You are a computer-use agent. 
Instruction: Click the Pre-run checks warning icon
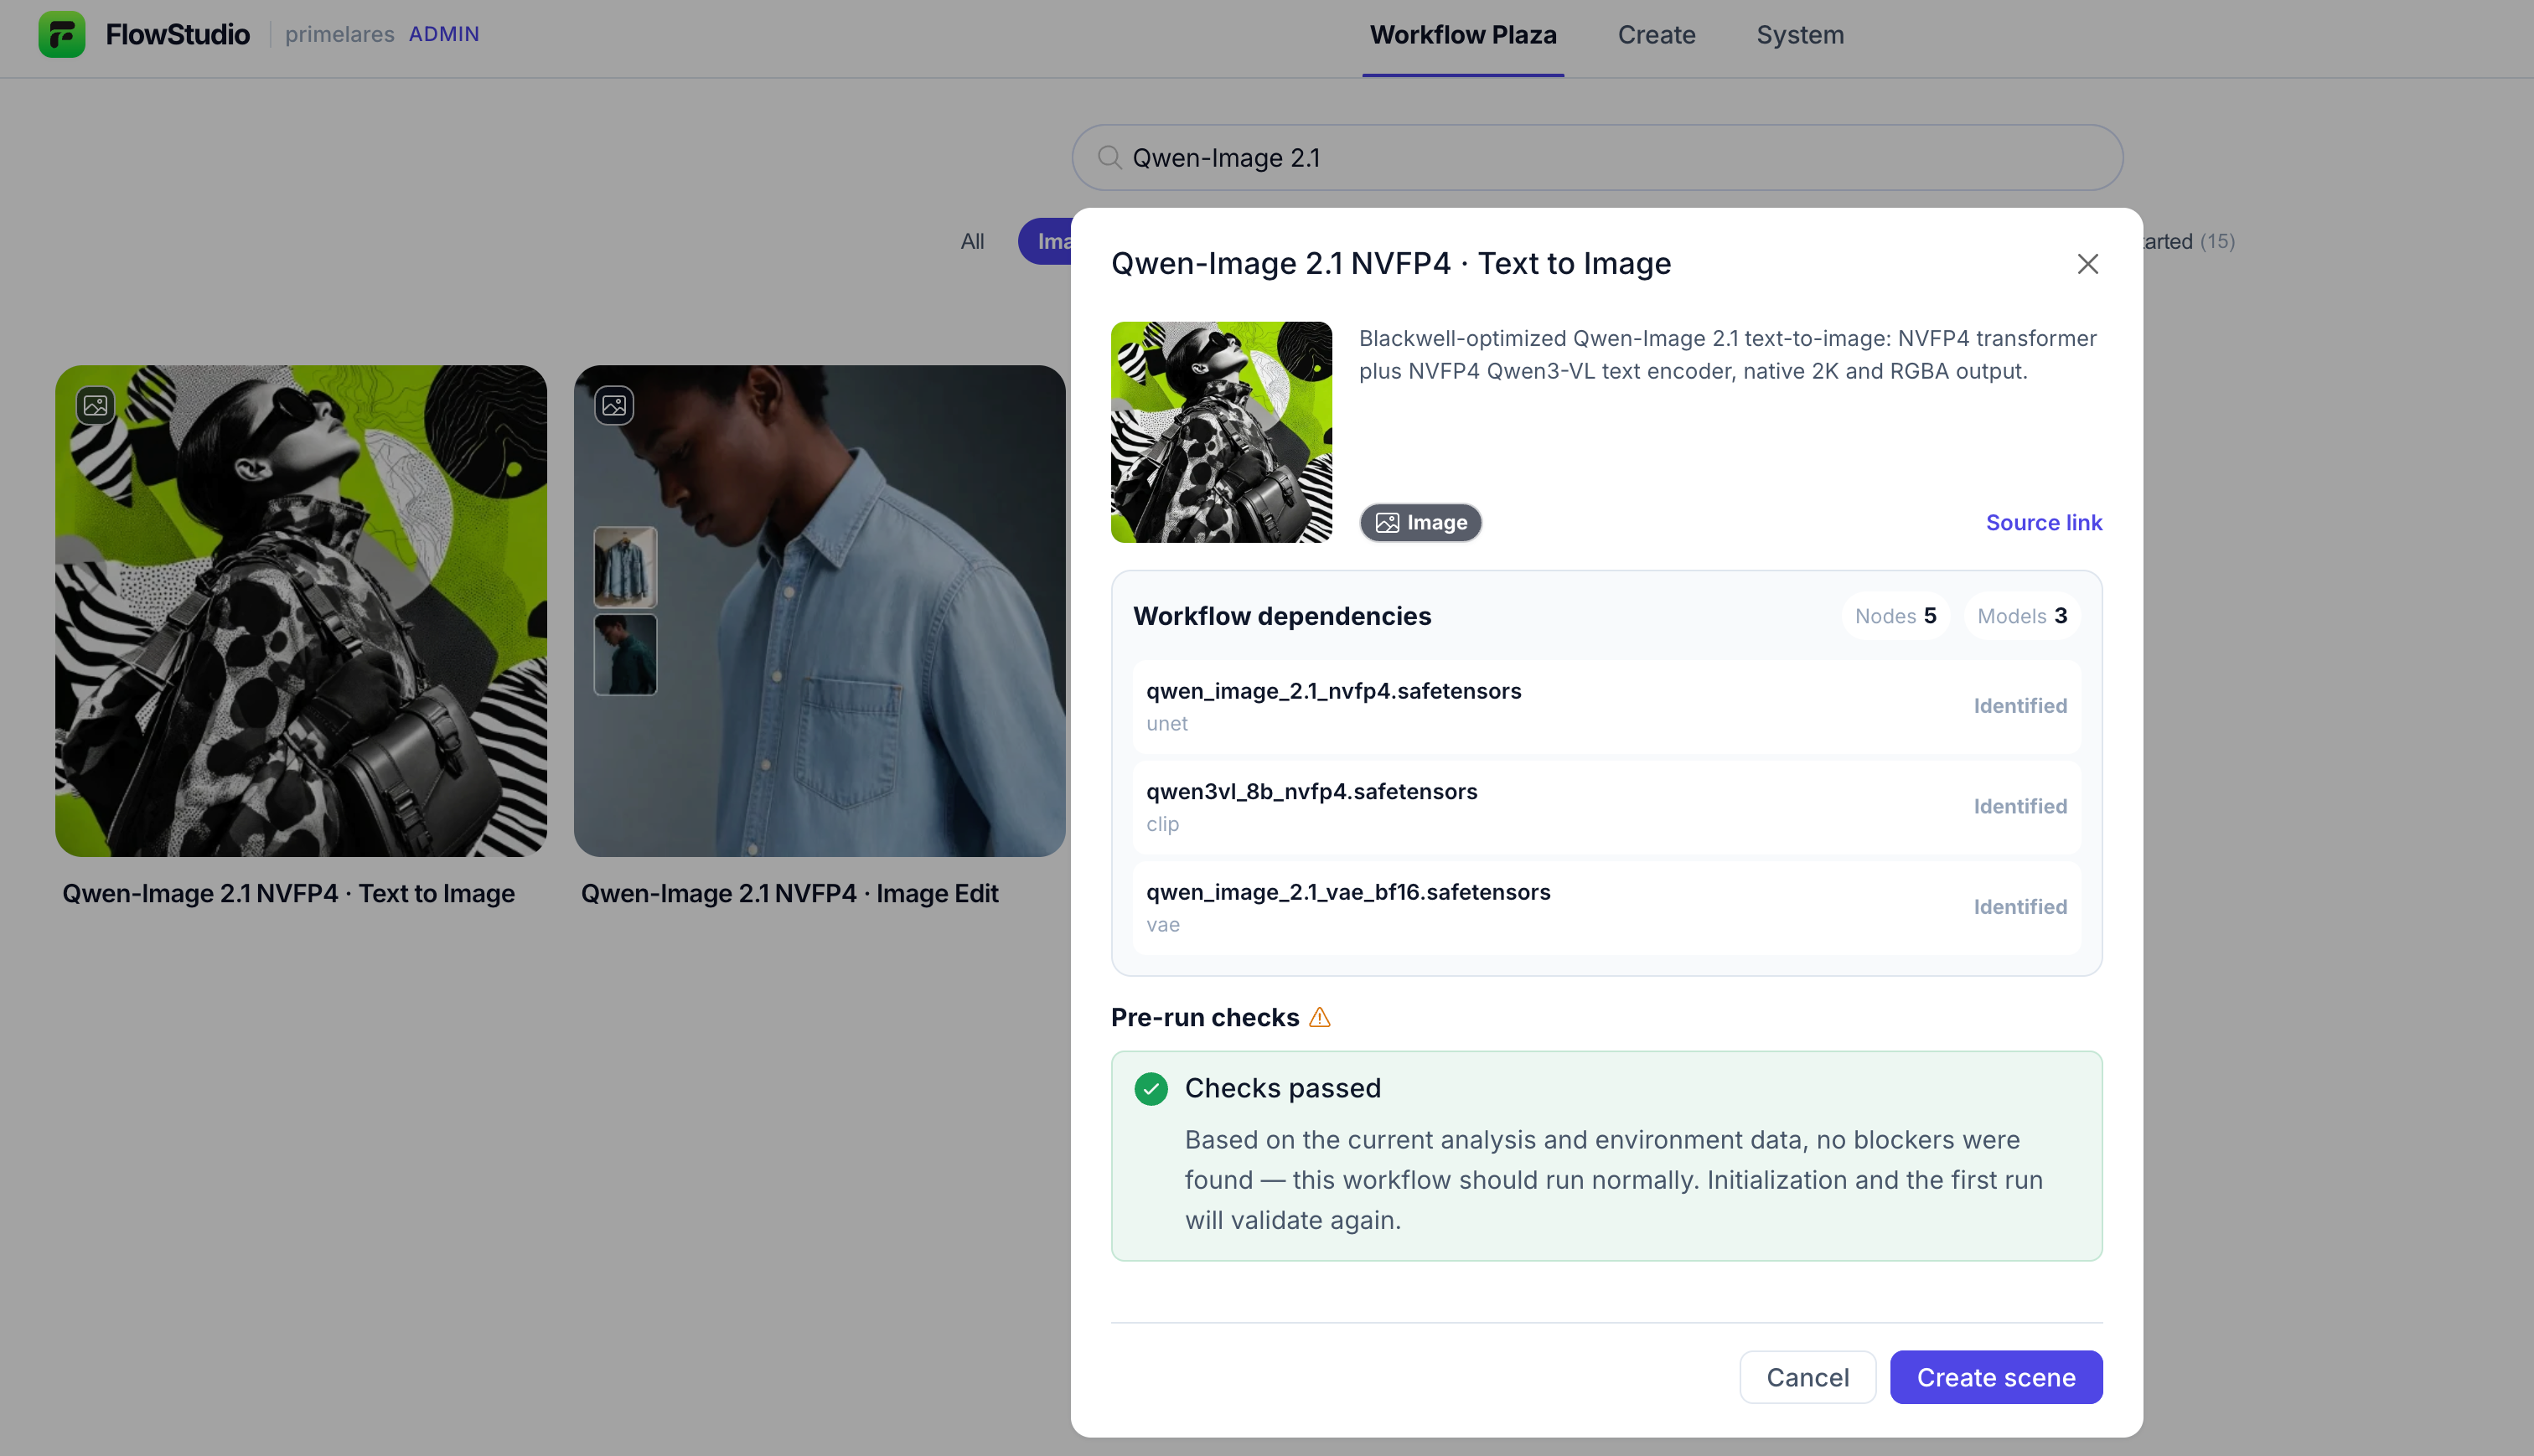pos(1320,1017)
